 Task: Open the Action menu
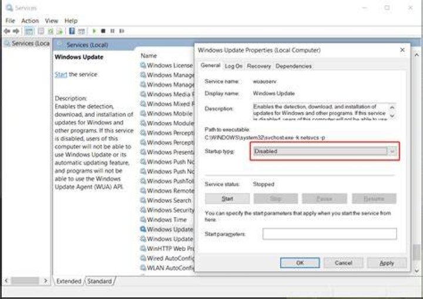tap(30, 21)
